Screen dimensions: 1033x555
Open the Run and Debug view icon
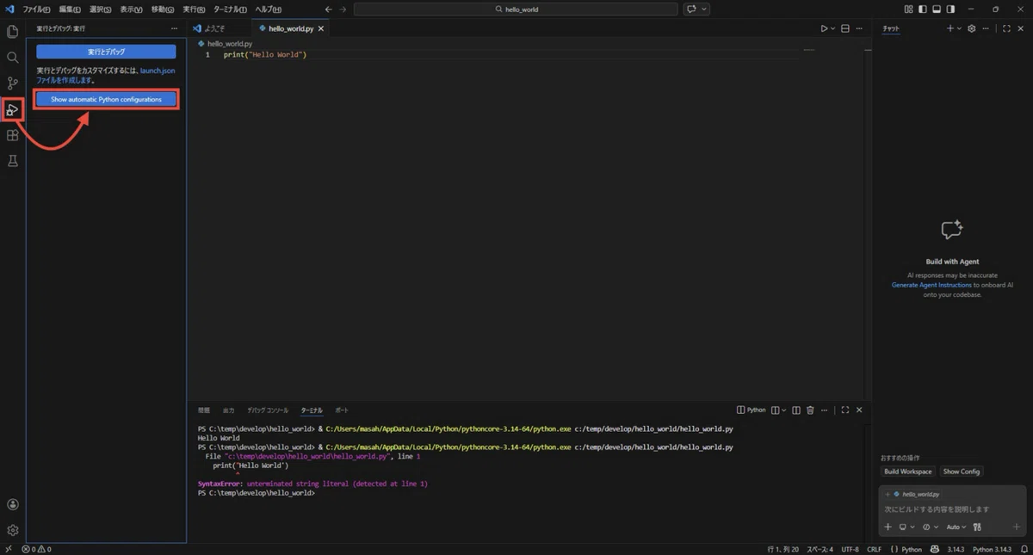point(12,109)
